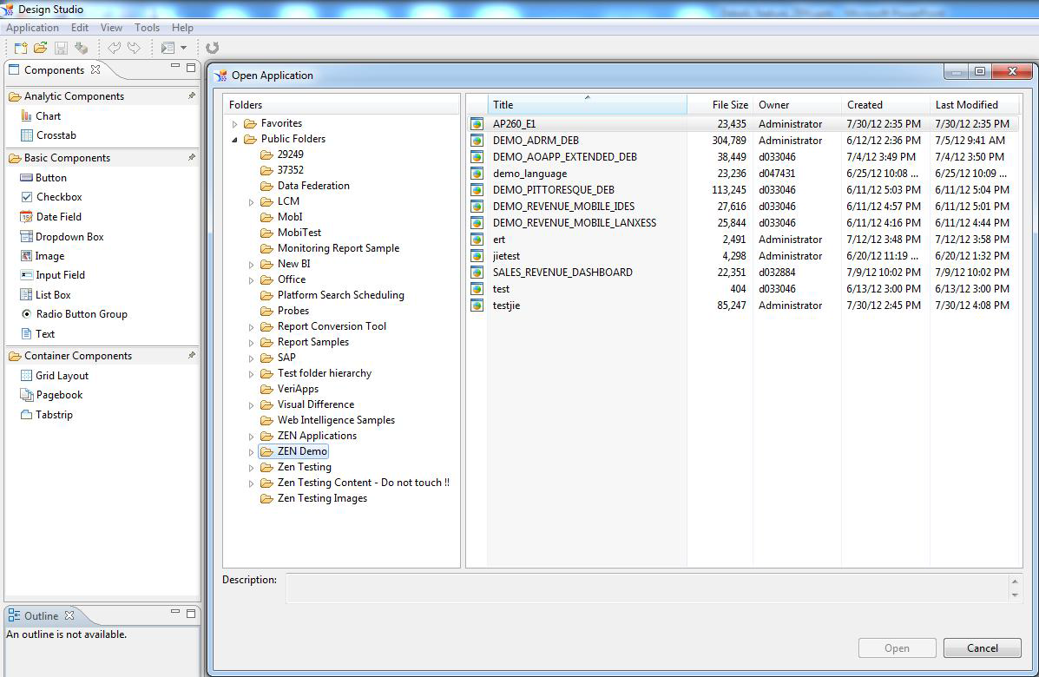Click the Cancel button
The image size is (1039, 677).
pyautogui.click(x=982, y=647)
